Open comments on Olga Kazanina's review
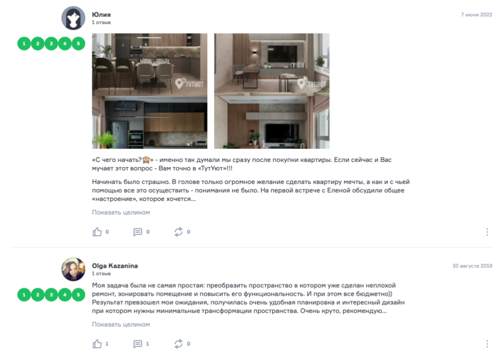 (137, 344)
